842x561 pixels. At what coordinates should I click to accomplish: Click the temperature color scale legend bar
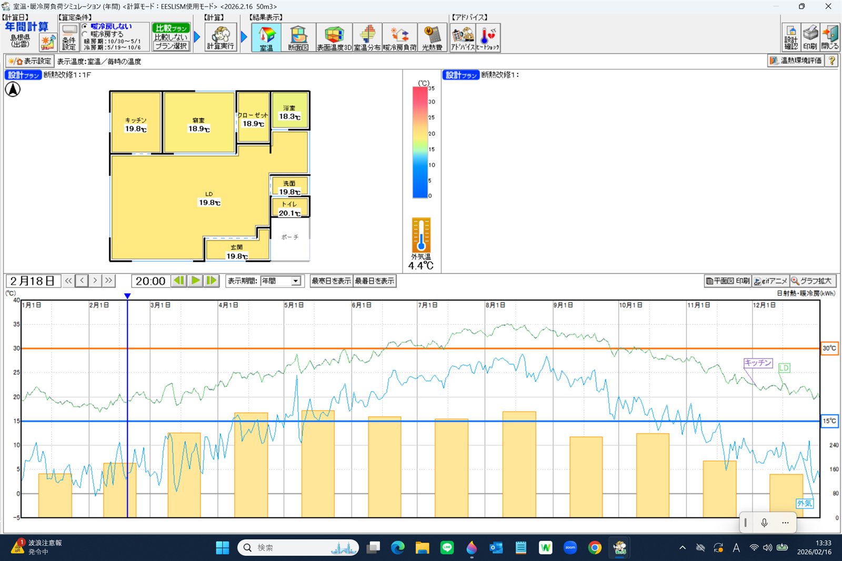[x=420, y=142]
